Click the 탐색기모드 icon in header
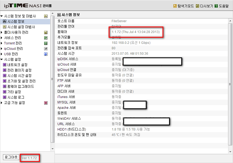 [175, 6]
